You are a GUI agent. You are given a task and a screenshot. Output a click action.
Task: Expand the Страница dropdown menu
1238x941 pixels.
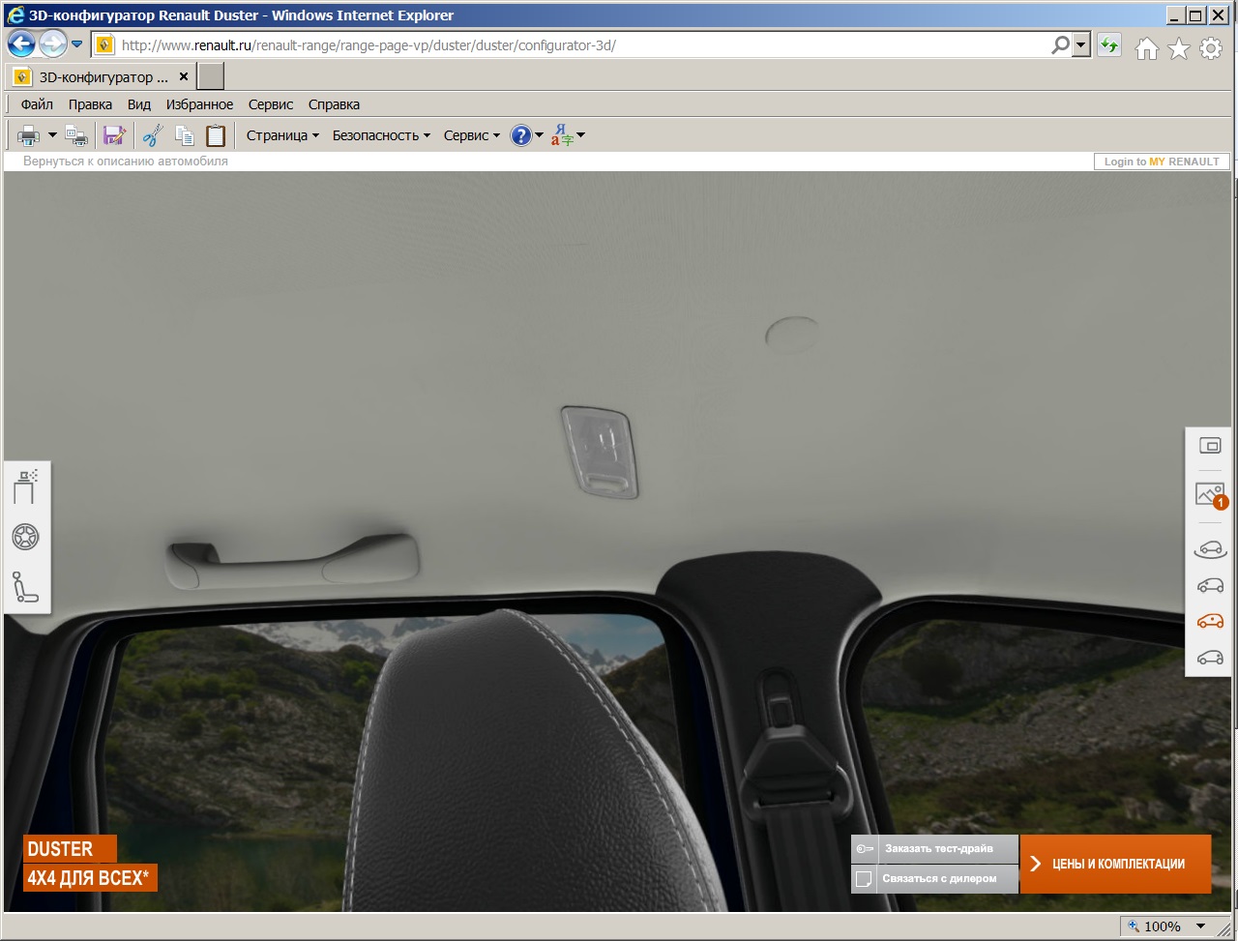tap(282, 135)
